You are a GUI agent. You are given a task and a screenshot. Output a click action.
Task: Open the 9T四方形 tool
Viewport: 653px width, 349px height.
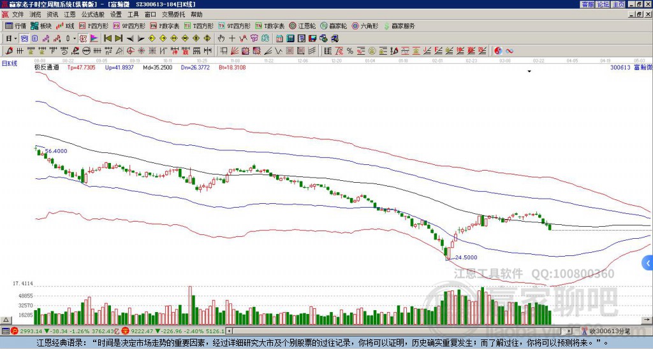tap(235, 25)
